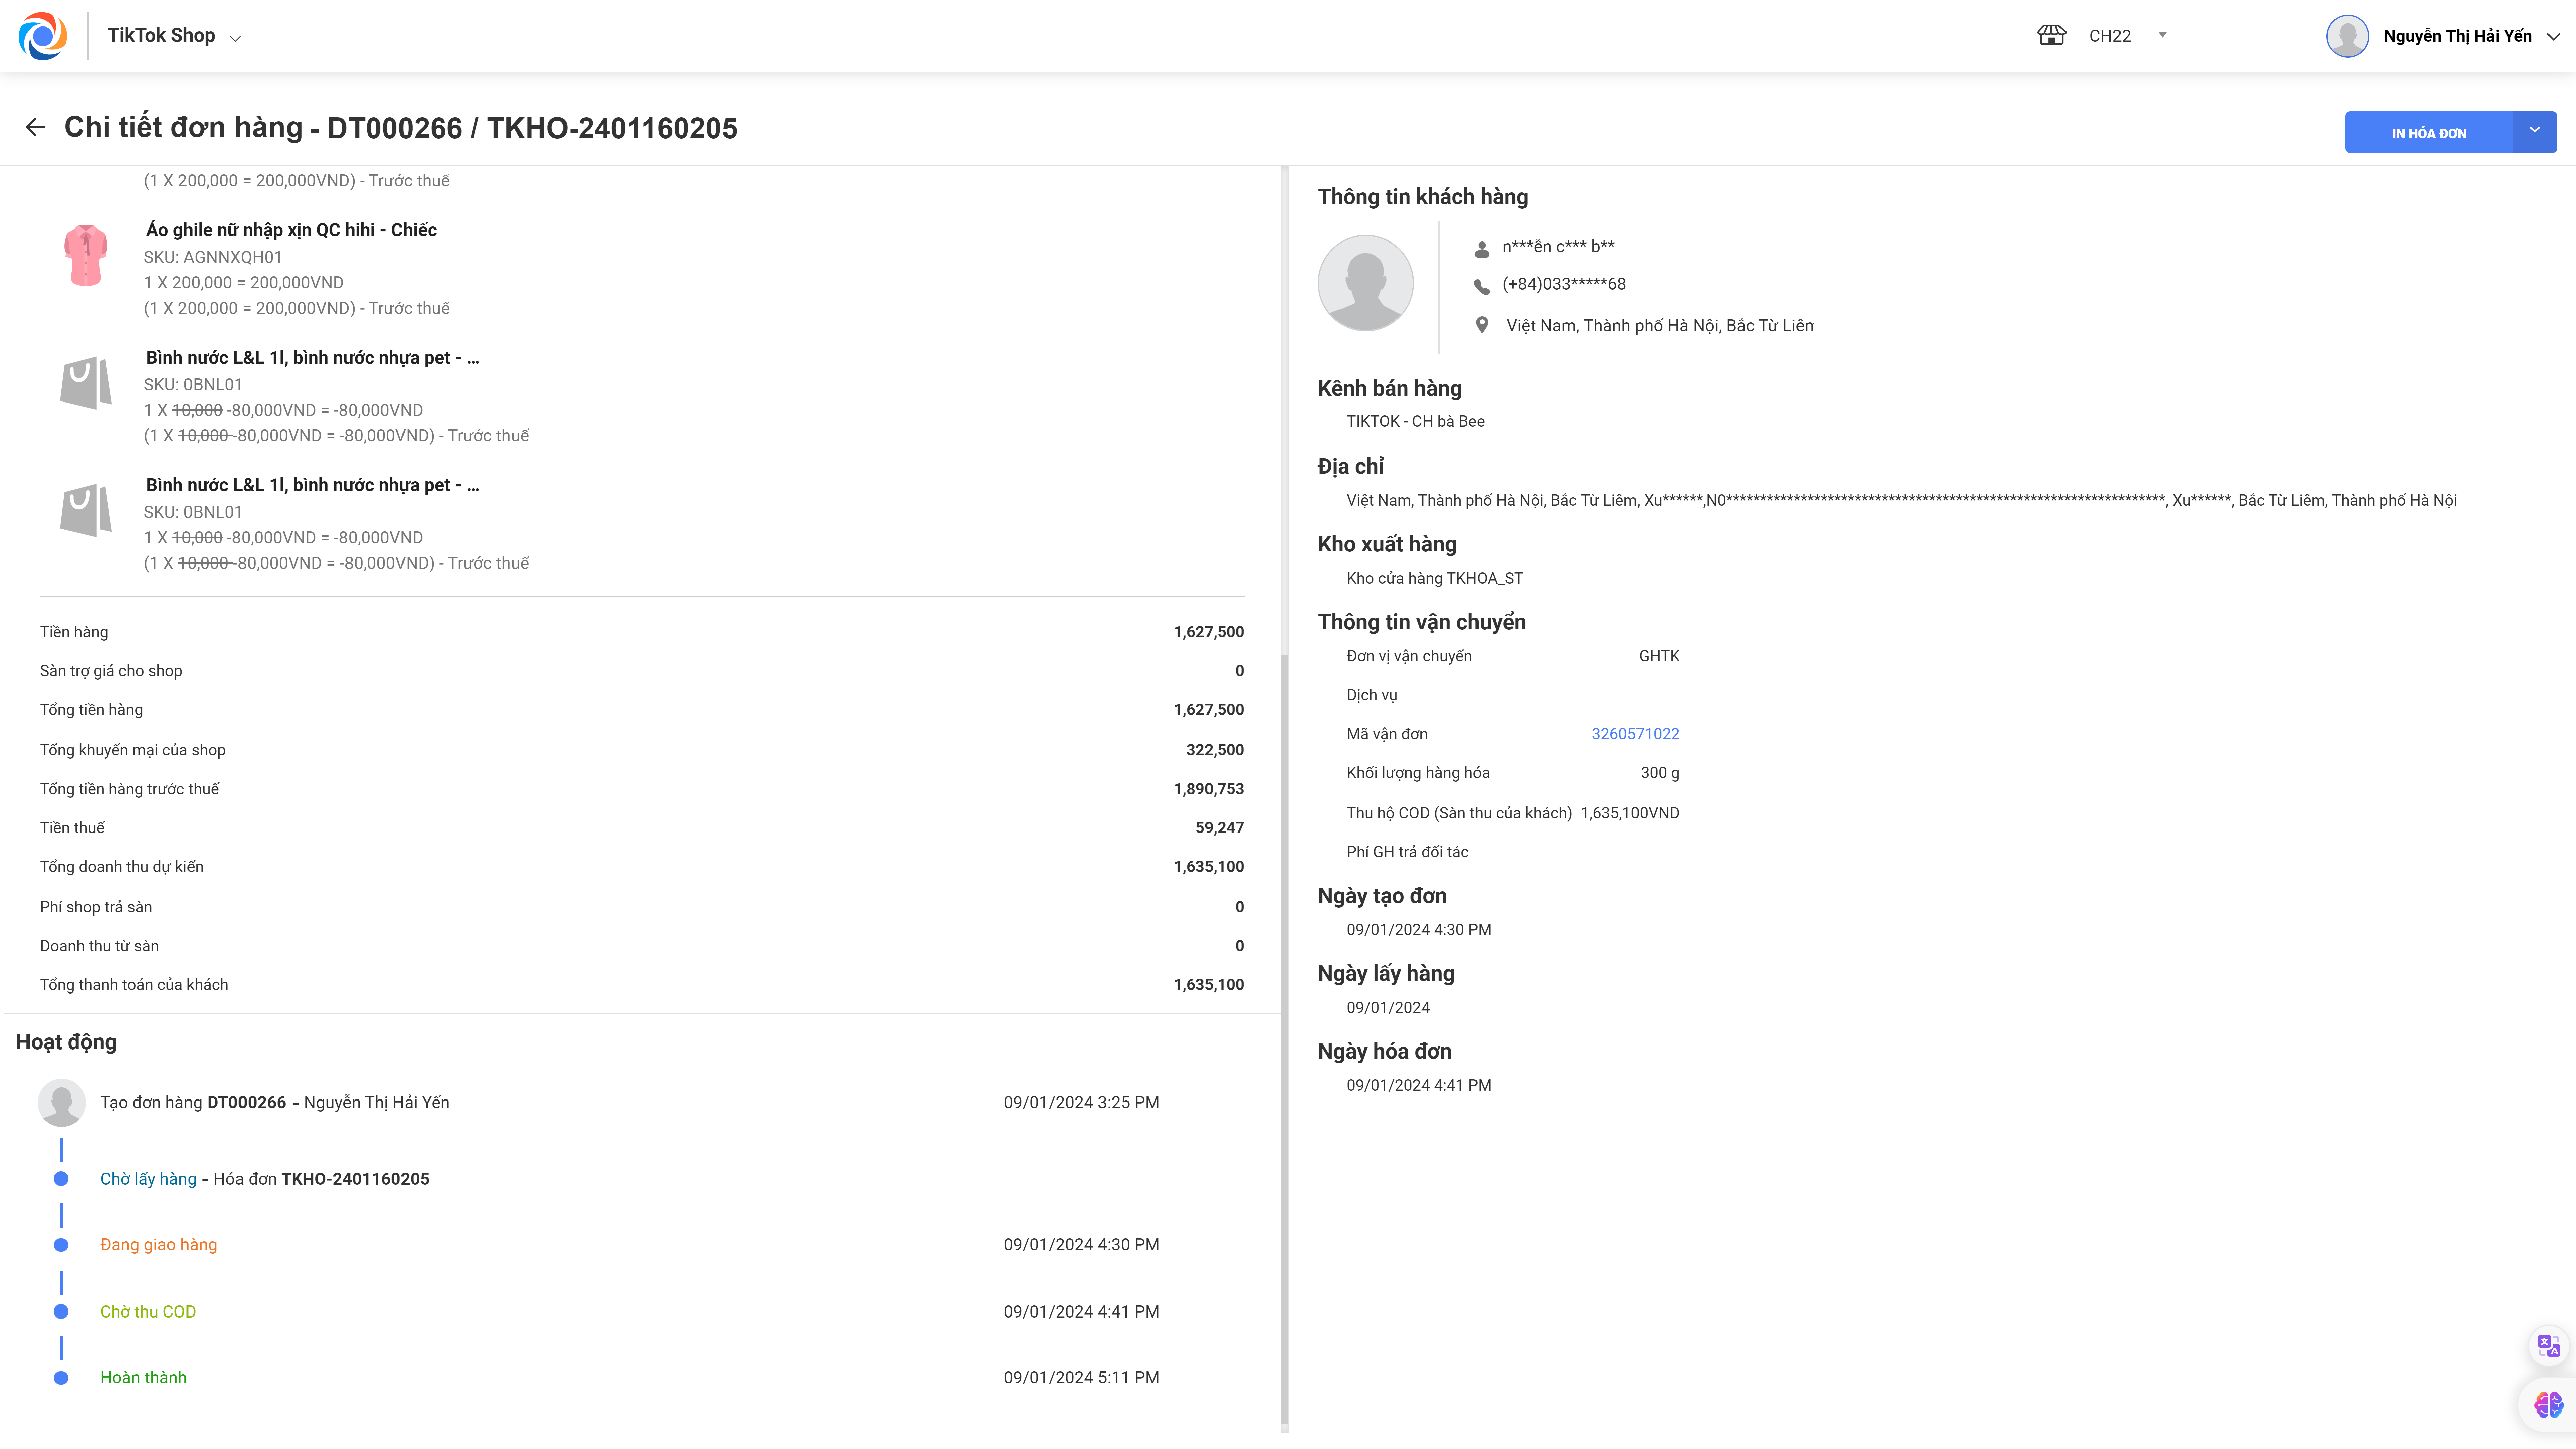Click the customer phone icon
Image resolution: width=2576 pixels, height=1449 pixels.
pos(1482,286)
